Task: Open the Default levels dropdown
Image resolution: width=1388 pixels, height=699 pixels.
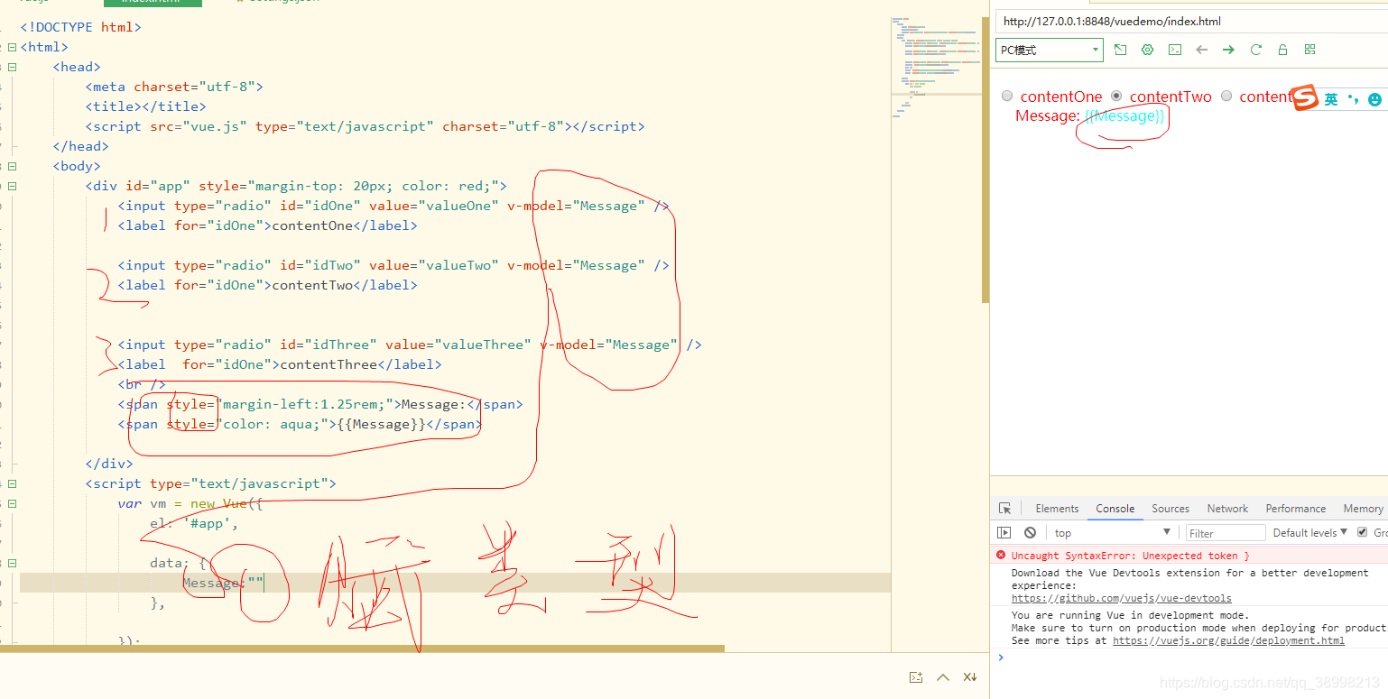Action: 1309,532
